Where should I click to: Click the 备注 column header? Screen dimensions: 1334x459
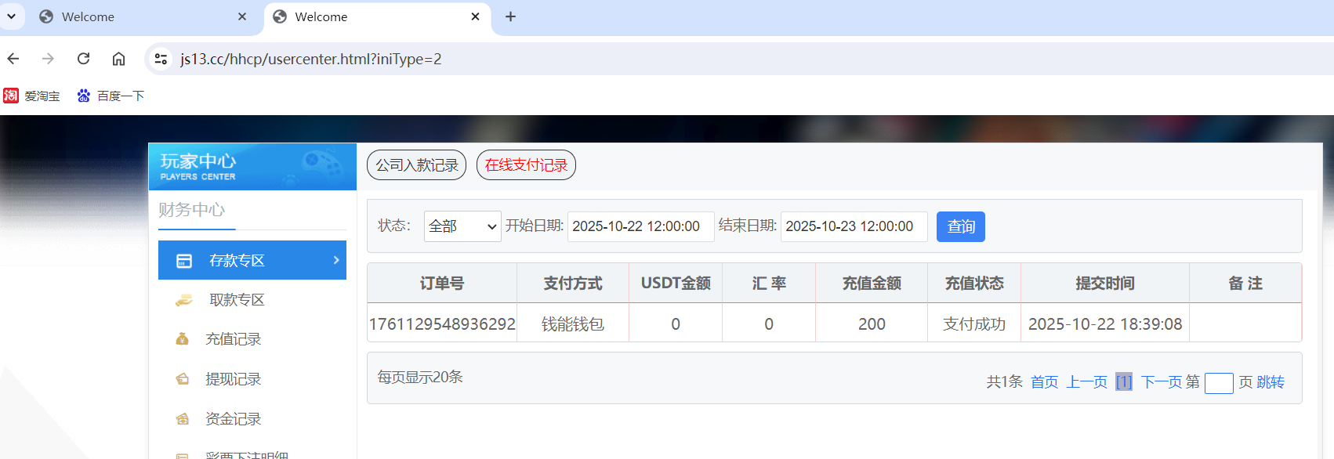[x=1245, y=284]
